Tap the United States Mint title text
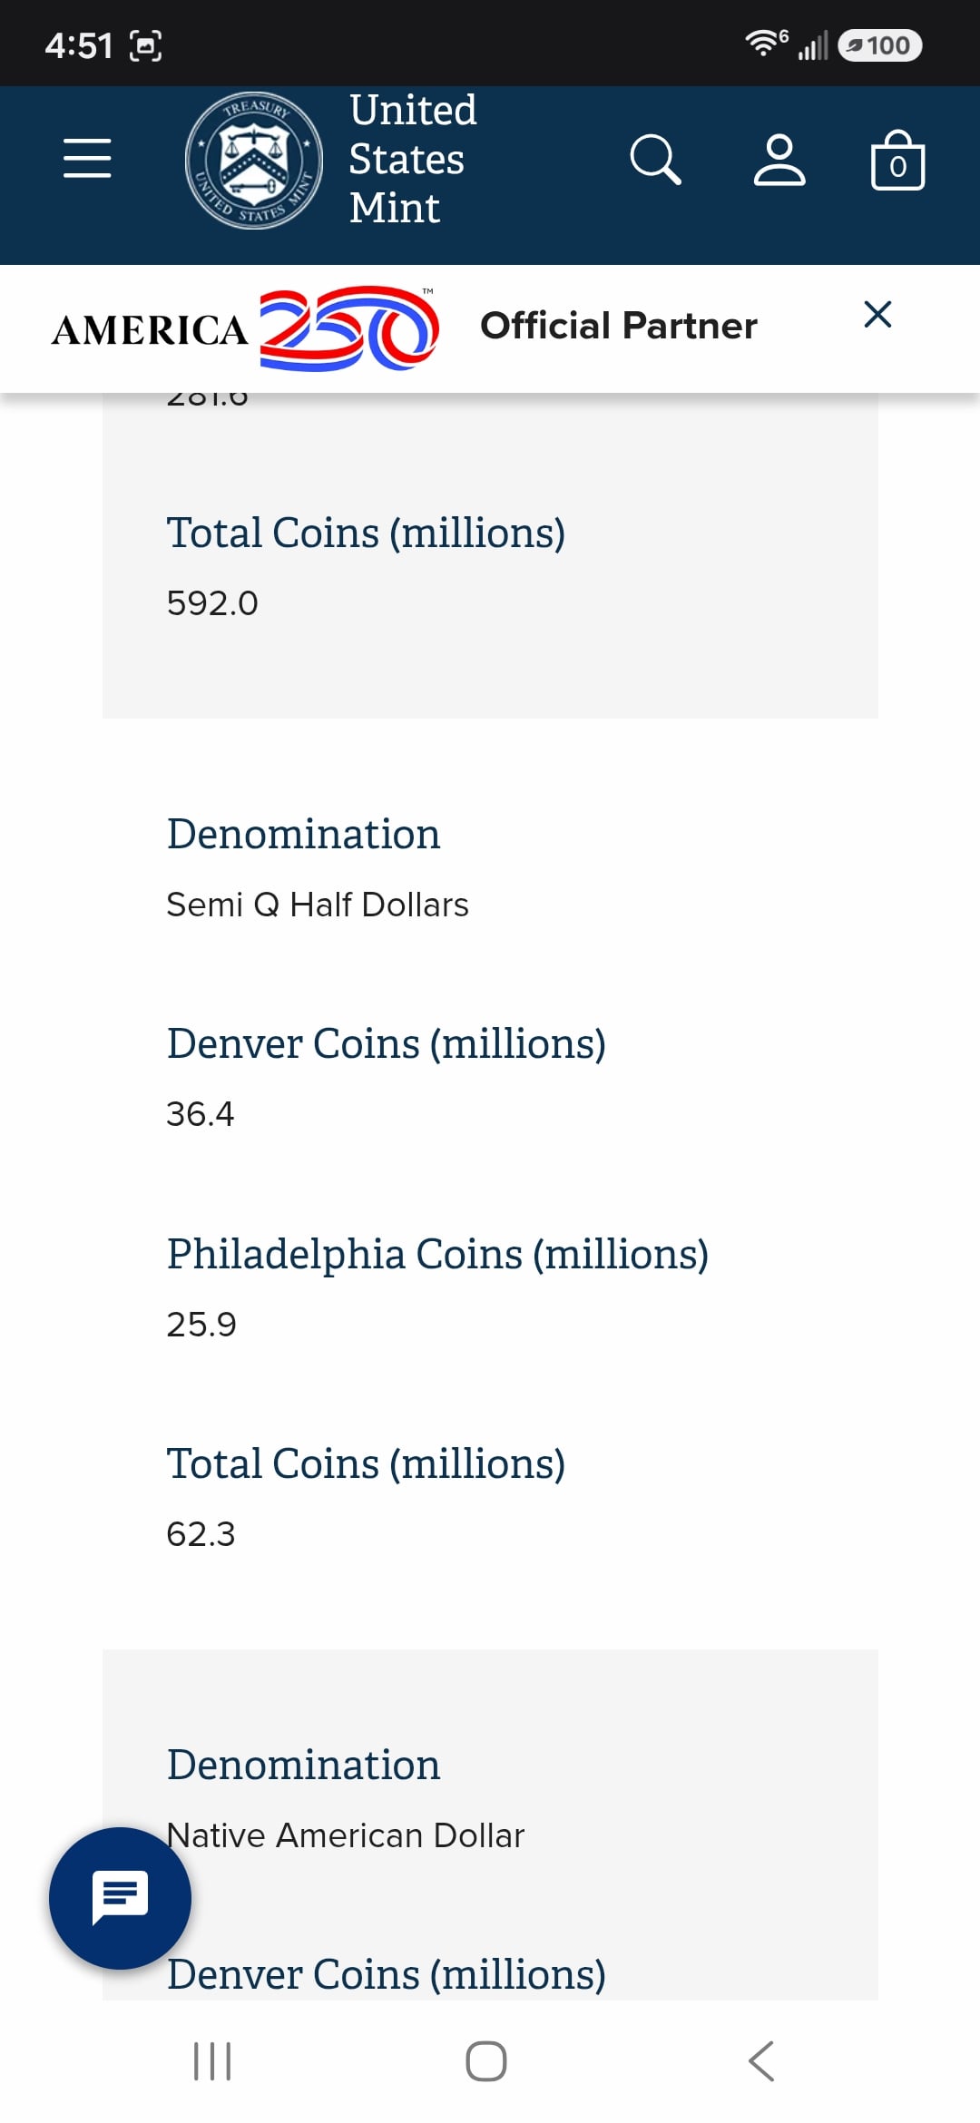The height and width of the screenshot is (2123, 980). (413, 159)
